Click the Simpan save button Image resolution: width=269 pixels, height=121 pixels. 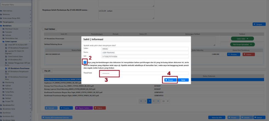tap(259, 24)
